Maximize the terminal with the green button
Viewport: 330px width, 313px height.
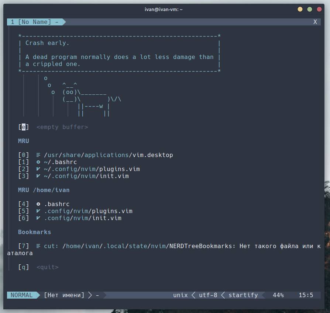[x=310, y=9]
